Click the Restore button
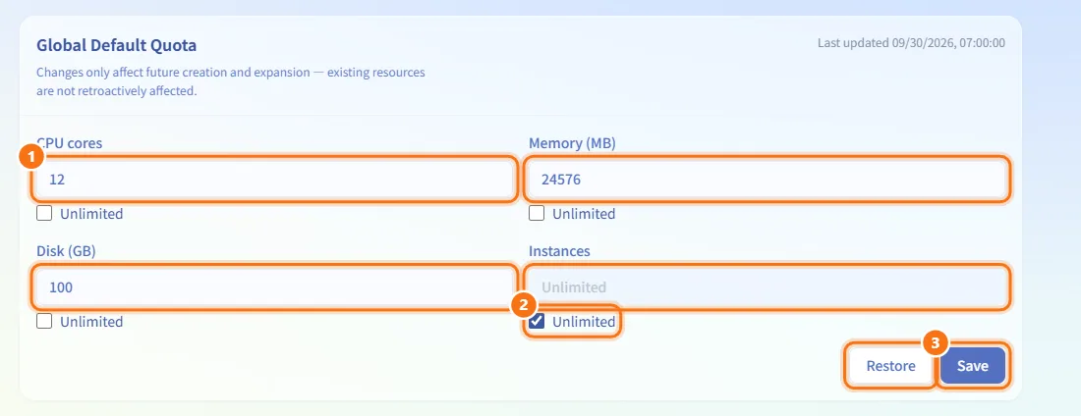This screenshot has height=416, width=1081. [x=890, y=366]
